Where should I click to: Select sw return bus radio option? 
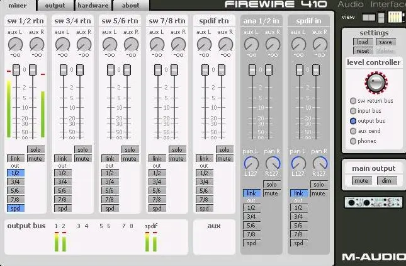pyautogui.click(x=353, y=101)
